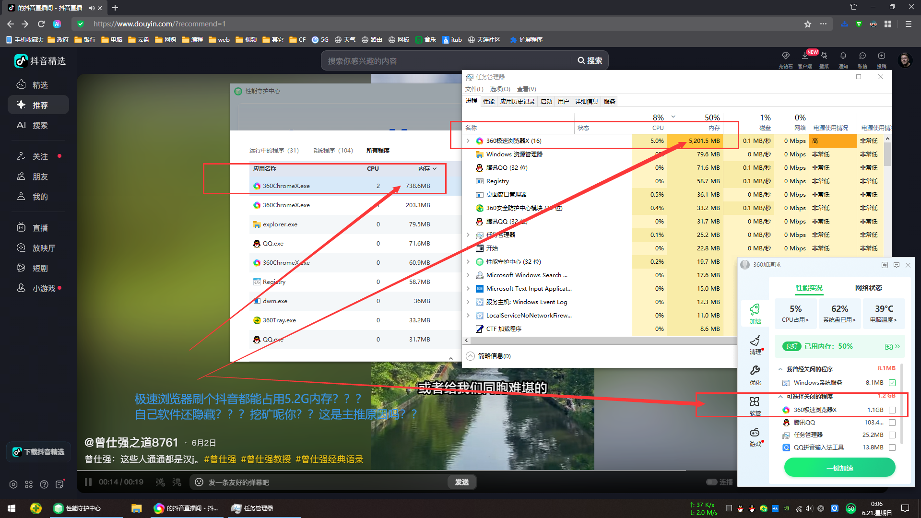Reload the Douyin page
The height and width of the screenshot is (518, 921).
[x=41, y=24]
